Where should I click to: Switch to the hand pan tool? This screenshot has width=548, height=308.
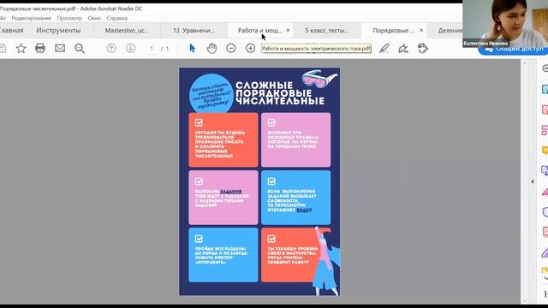click(x=211, y=48)
